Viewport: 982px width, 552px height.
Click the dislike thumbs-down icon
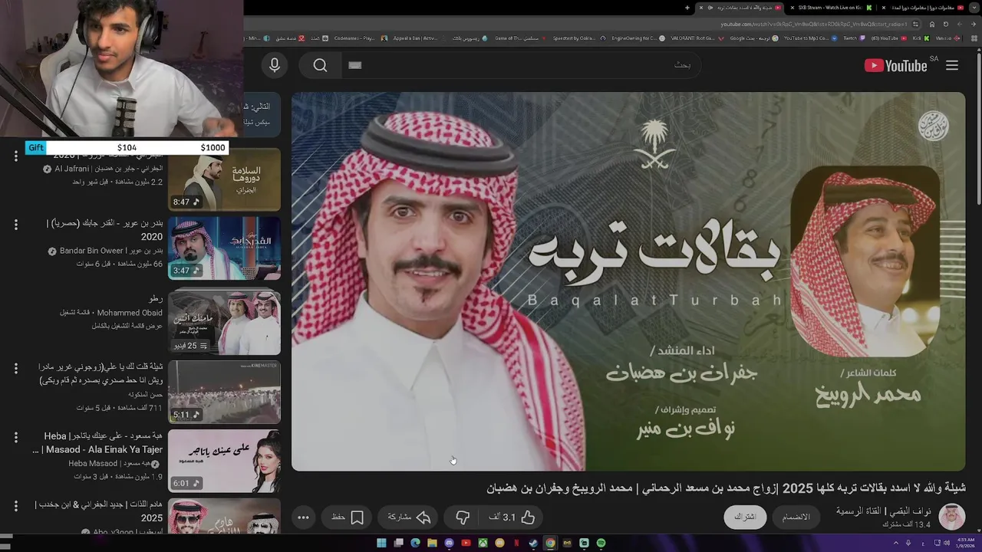coord(463,517)
